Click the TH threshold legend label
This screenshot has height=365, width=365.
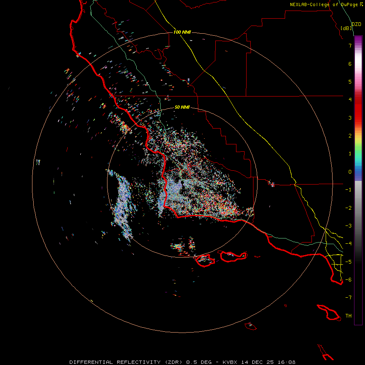[x=348, y=316]
